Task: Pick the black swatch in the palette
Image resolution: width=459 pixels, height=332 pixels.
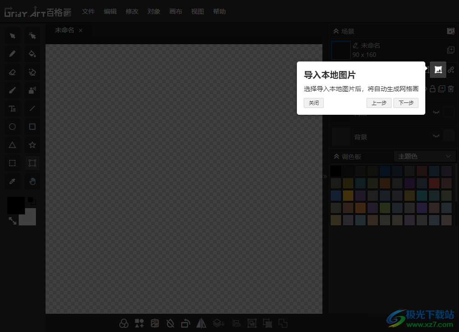Action: [x=336, y=170]
